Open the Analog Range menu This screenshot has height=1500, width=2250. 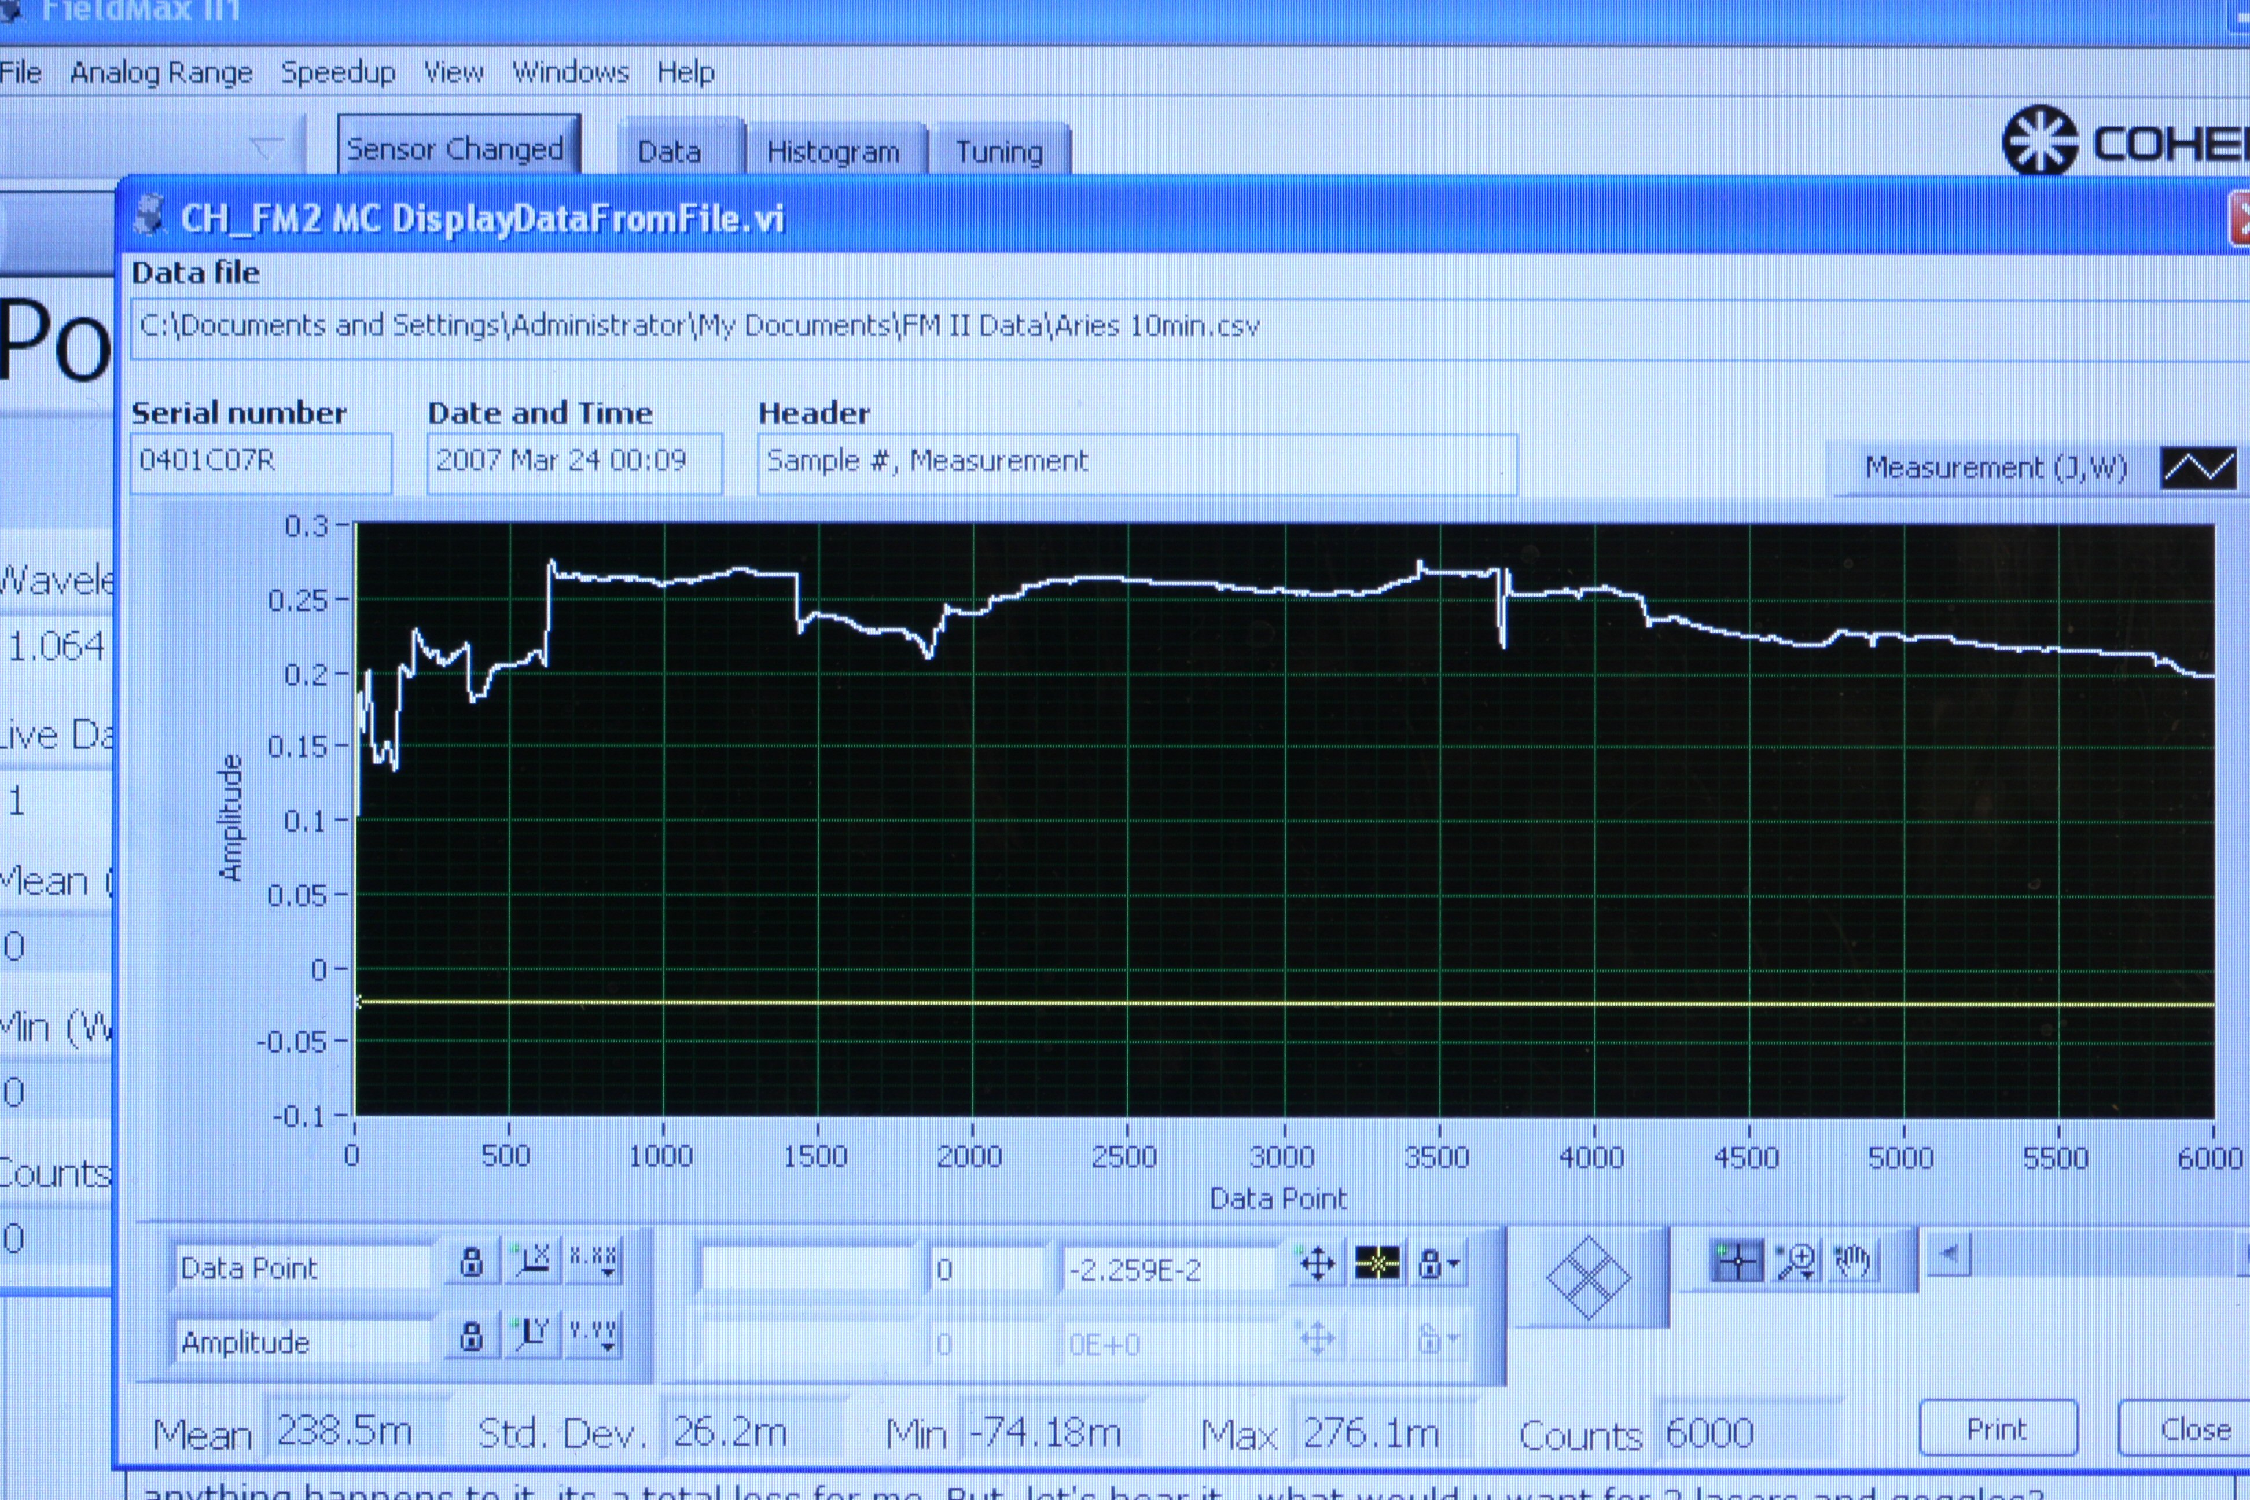161,73
